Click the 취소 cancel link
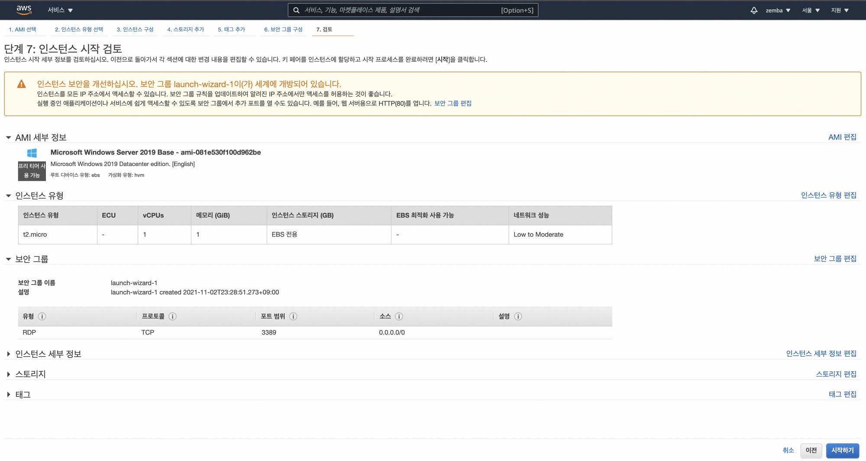This screenshot has height=461, width=866. [788, 451]
